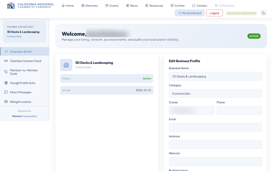Click the 3D Decks & Landscaping card title
The width and height of the screenshot is (273, 171).
point(94,63)
